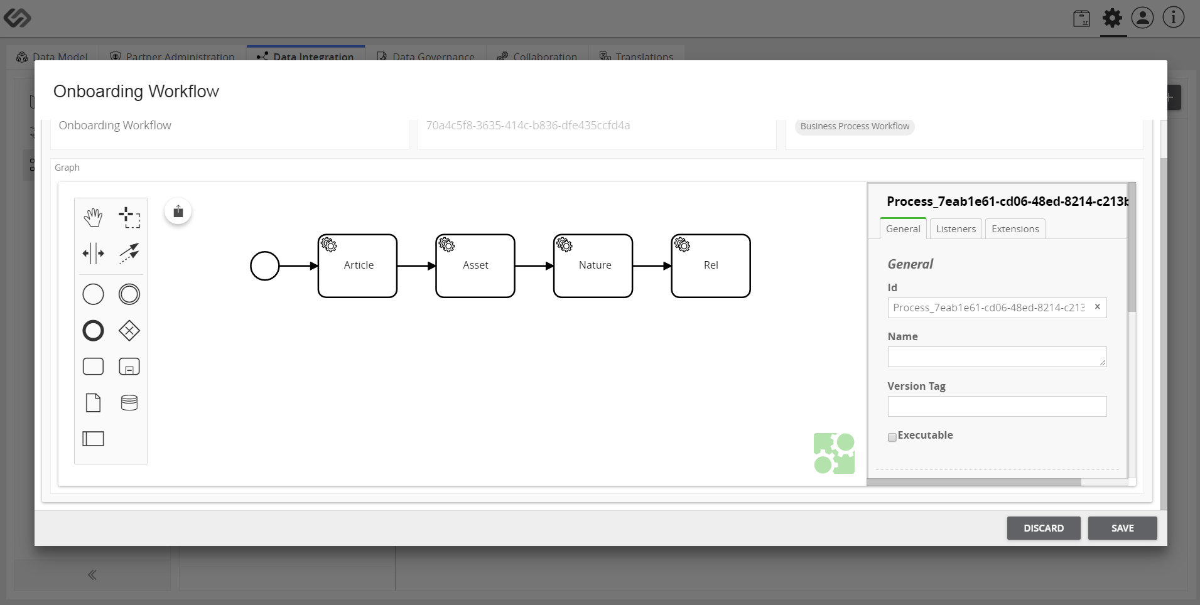Click the calendar/task icon in header
This screenshot has width=1200, height=605.
click(x=1081, y=18)
